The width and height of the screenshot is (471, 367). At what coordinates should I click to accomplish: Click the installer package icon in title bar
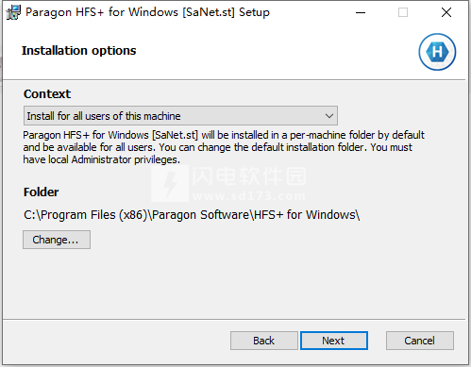click(x=13, y=12)
